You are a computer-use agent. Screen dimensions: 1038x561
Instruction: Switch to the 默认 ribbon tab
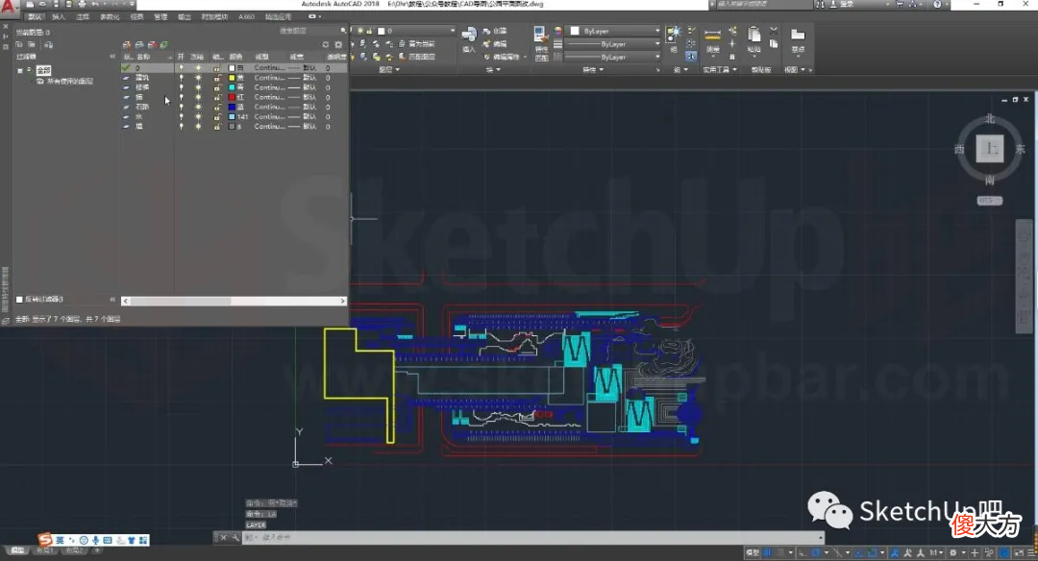35,16
